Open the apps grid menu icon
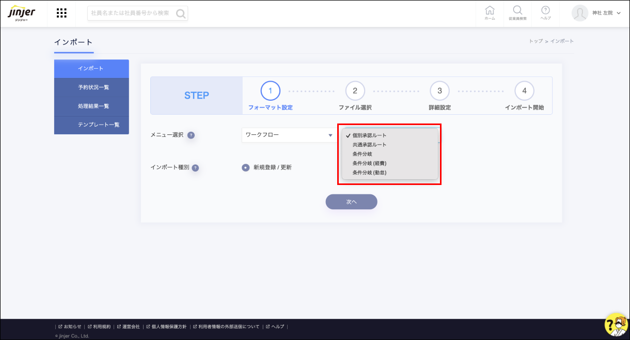This screenshot has width=630, height=340. (x=61, y=13)
